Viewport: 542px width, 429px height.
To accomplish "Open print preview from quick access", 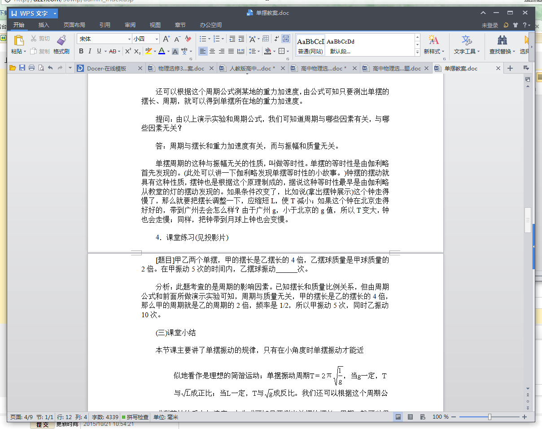I will tap(41, 68).
